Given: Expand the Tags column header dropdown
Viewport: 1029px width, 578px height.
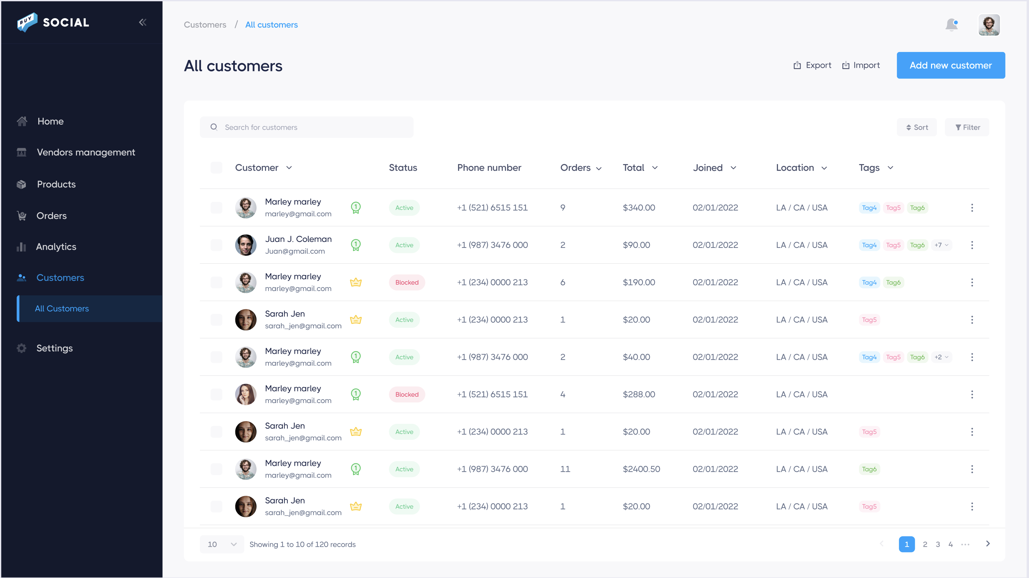Looking at the screenshot, I should click(890, 168).
